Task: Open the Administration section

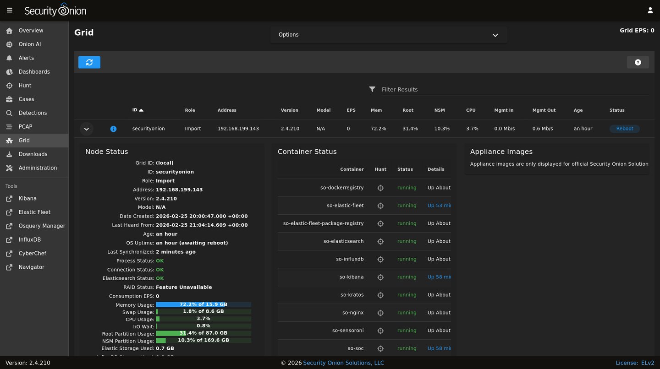Action: point(38,168)
